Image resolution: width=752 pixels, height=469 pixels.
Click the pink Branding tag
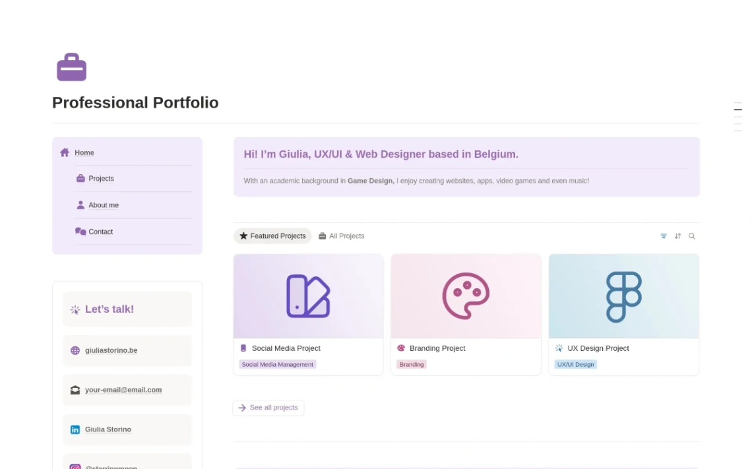pos(412,365)
